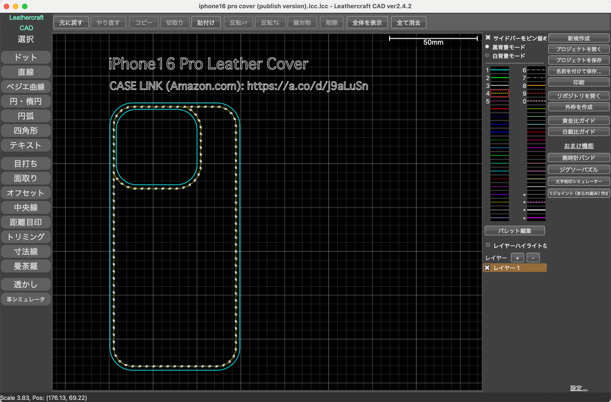Select orange line style 8 swatch
Screen dimensions: 611x402
click(536, 86)
